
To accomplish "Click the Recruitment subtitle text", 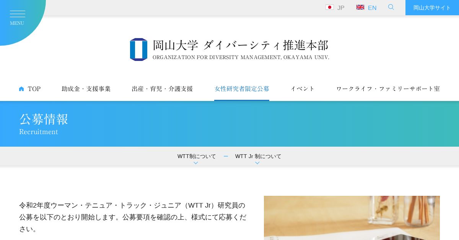I will coord(39,132).
